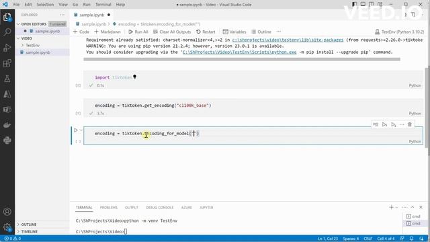Open the python.exe path link in output
This screenshot has width=430, height=242.
[x=239, y=52]
